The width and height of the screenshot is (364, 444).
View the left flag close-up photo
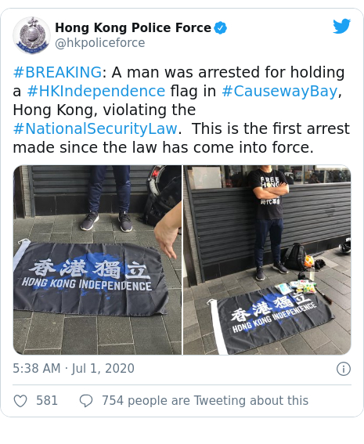click(x=97, y=260)
